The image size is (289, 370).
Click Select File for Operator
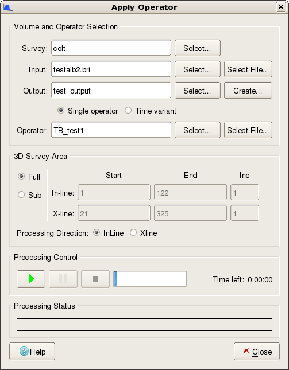(x=248, y=130)
